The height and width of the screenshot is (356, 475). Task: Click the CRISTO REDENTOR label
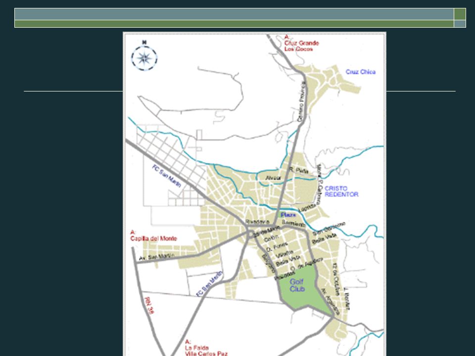pyautogui.click(x=341, y=191)
